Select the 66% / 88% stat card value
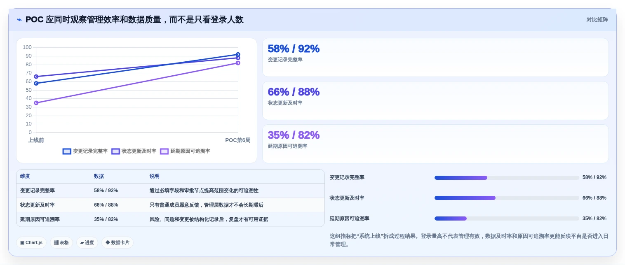Viewport: 625px width, 265px height. [294, 92]
